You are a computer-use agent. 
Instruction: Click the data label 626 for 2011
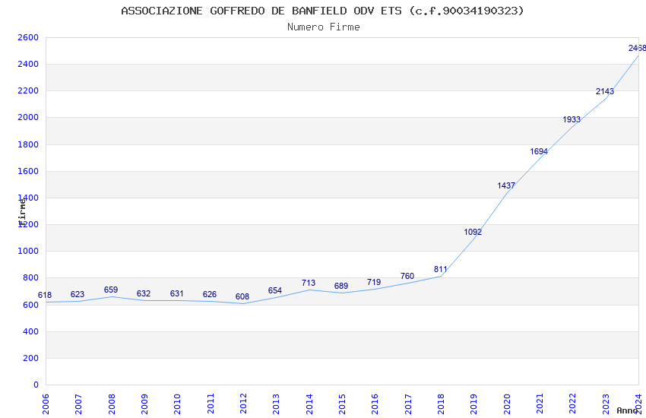coord(210,294)
